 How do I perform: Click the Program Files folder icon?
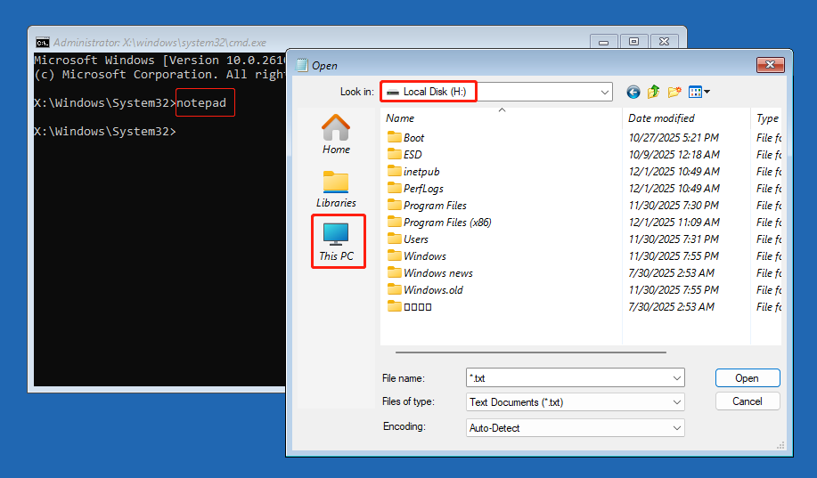coord(395,205)
